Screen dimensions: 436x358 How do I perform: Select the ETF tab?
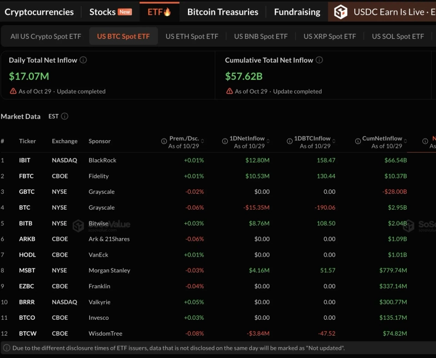[159, 12]
